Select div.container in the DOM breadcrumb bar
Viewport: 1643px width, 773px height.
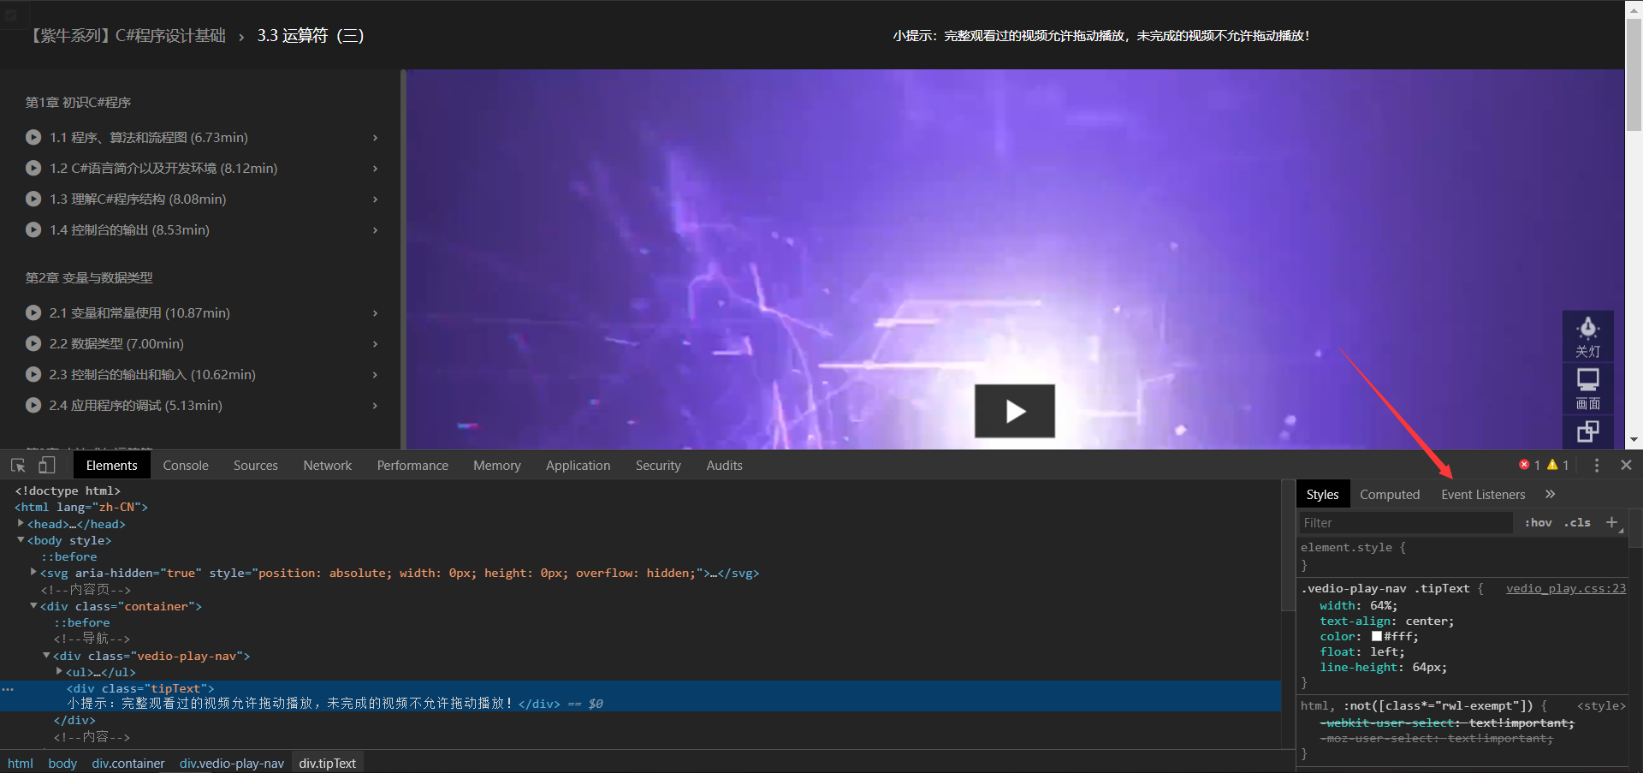point(128,763)
